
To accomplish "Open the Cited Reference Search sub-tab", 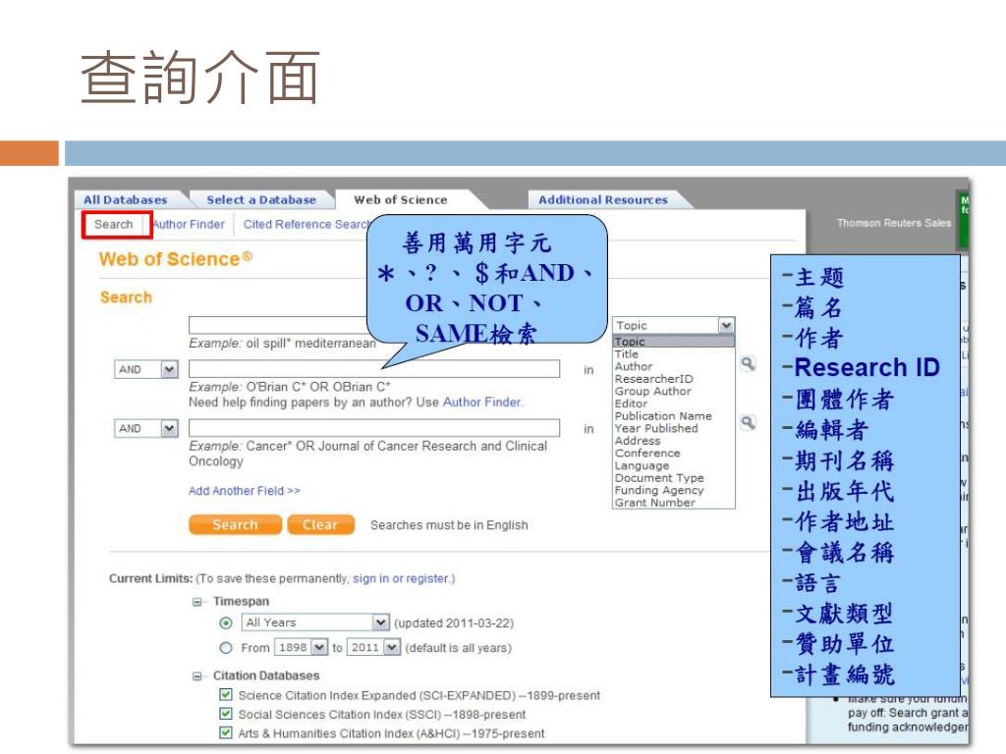I will pyautogui.click(x=307, y=225).
